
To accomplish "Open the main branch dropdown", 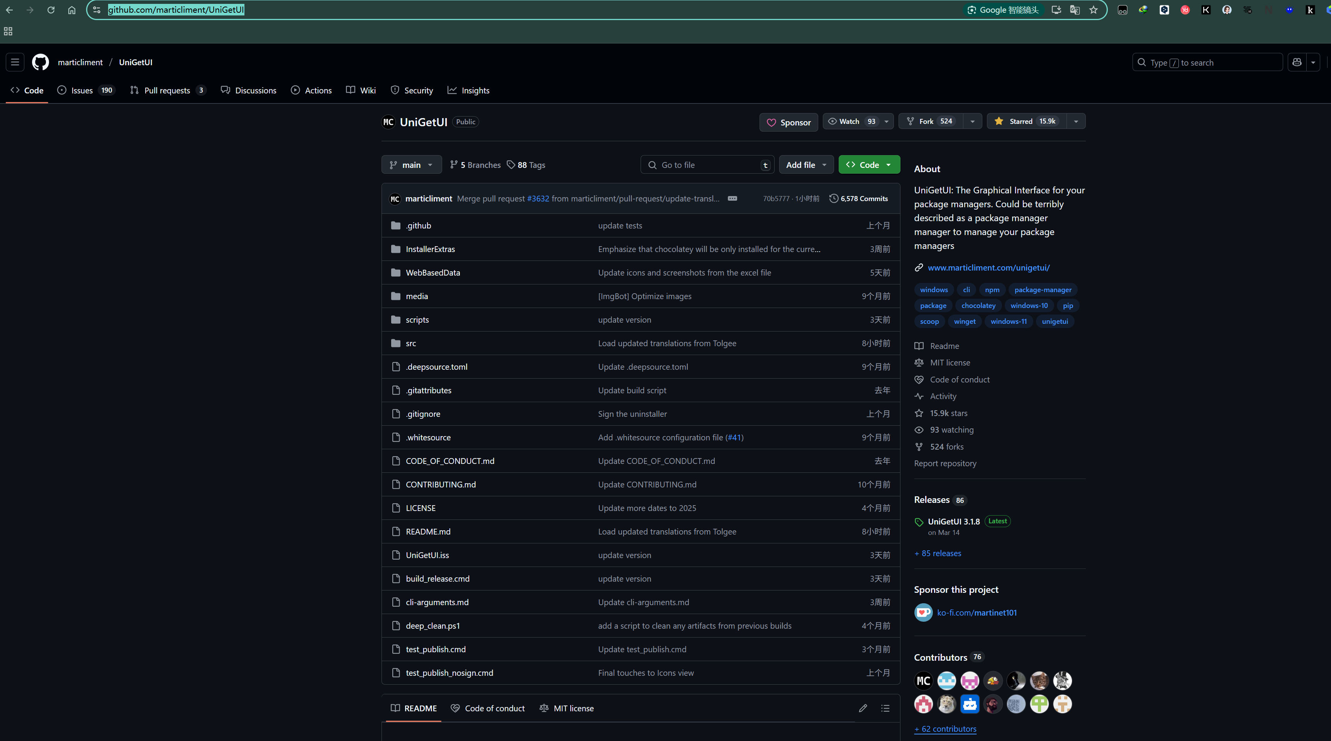I will [x=411, y=165].
